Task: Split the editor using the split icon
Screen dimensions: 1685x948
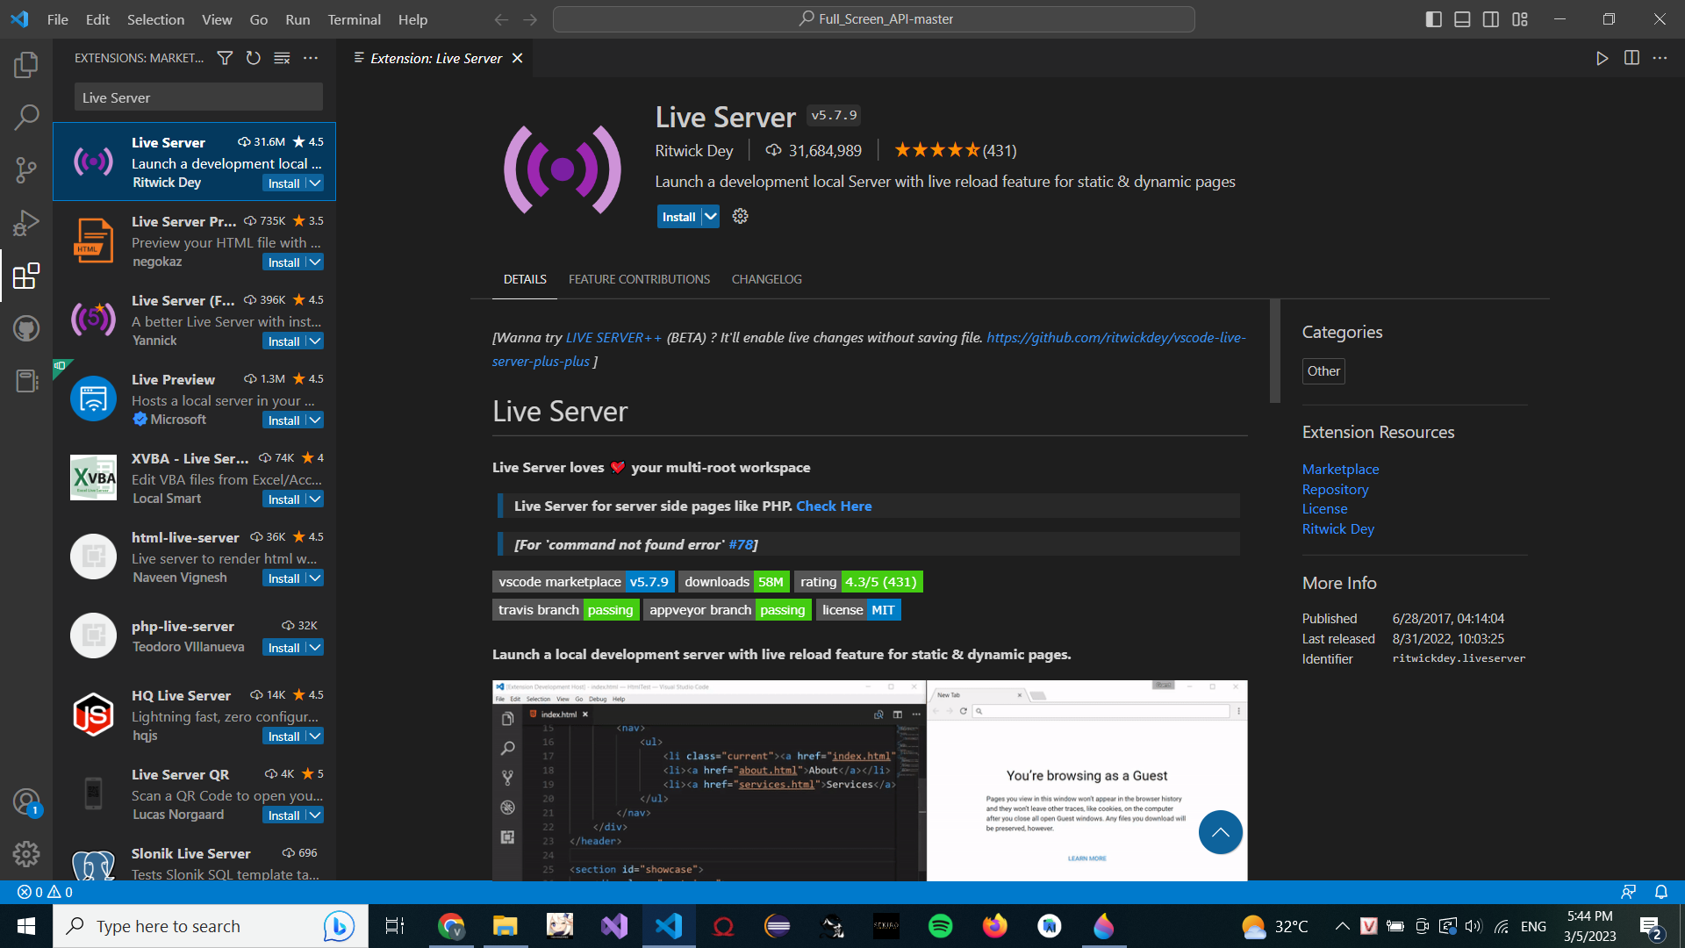Action: click(x=1631, y=58)
